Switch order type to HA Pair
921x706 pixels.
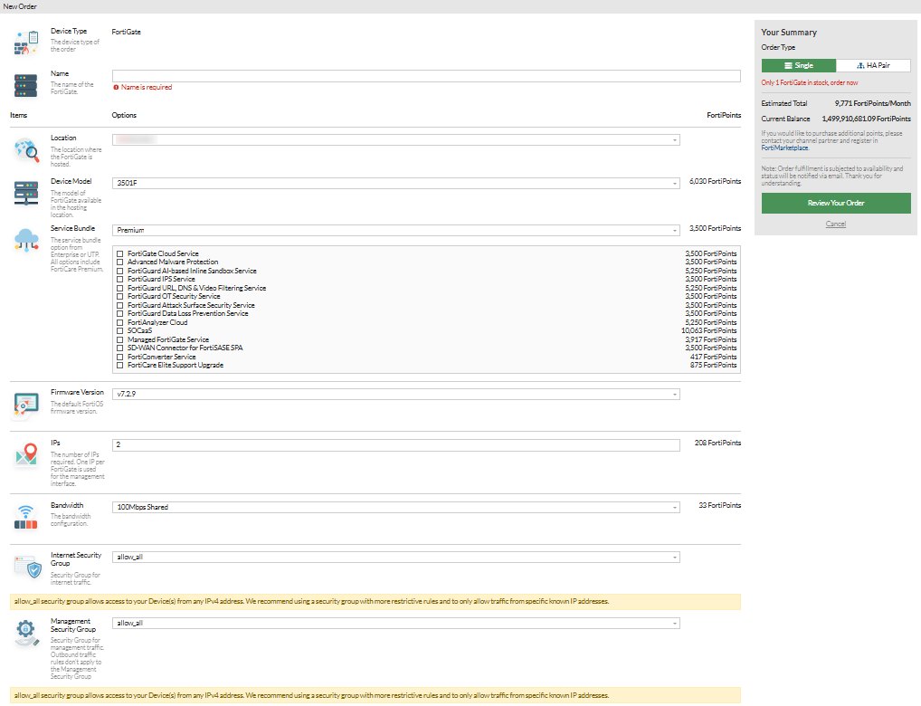pyautogui.click(x=873, y=66)
